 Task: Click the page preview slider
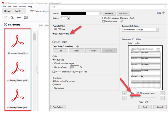[x=143, y=98]
